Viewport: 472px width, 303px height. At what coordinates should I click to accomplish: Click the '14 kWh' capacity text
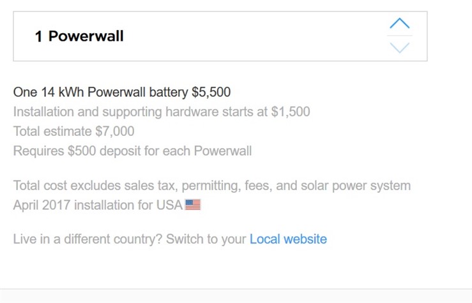(63, 92)
